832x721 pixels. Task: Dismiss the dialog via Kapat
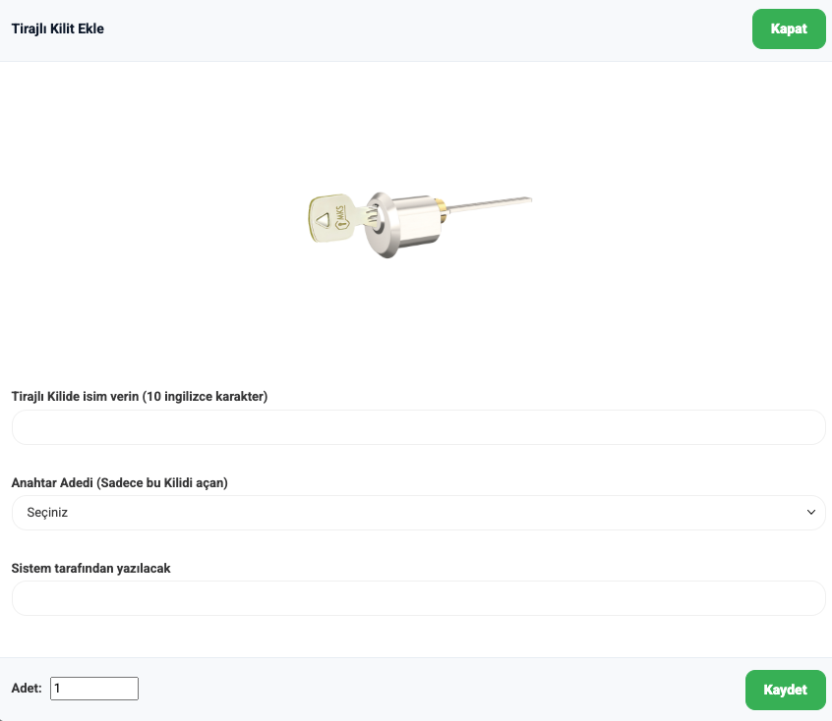(x=788, y=28)
